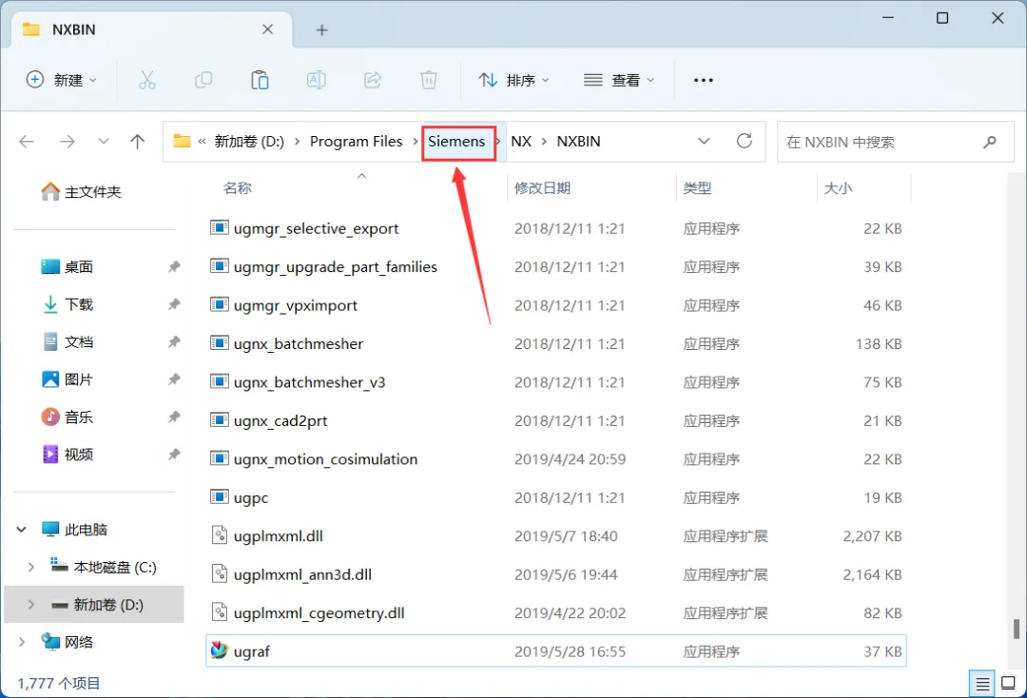Switch to details view layout icon
The image size is (1027, 698).
coord(982,685)
